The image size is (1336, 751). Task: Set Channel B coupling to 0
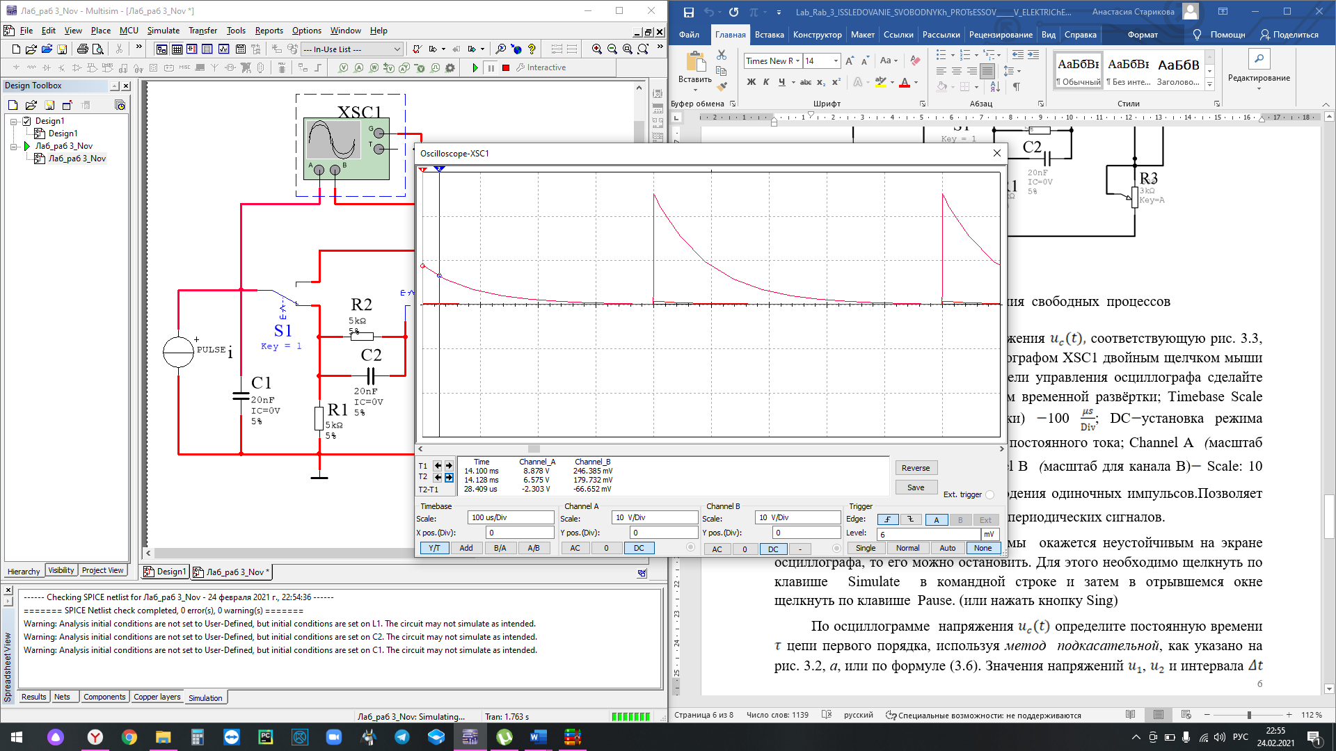tap(745, 549)
